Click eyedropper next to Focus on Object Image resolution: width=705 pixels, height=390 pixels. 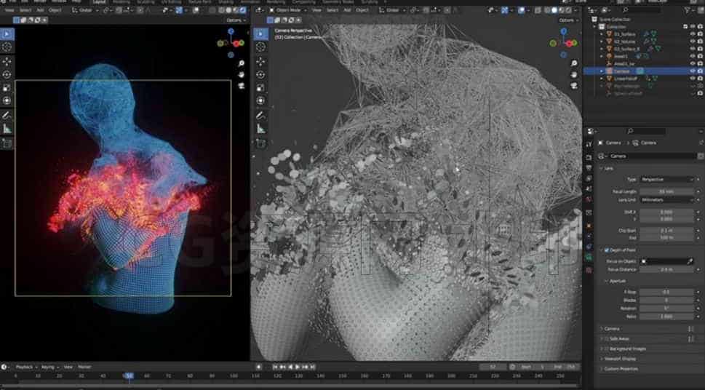click(x=690, y=261)
